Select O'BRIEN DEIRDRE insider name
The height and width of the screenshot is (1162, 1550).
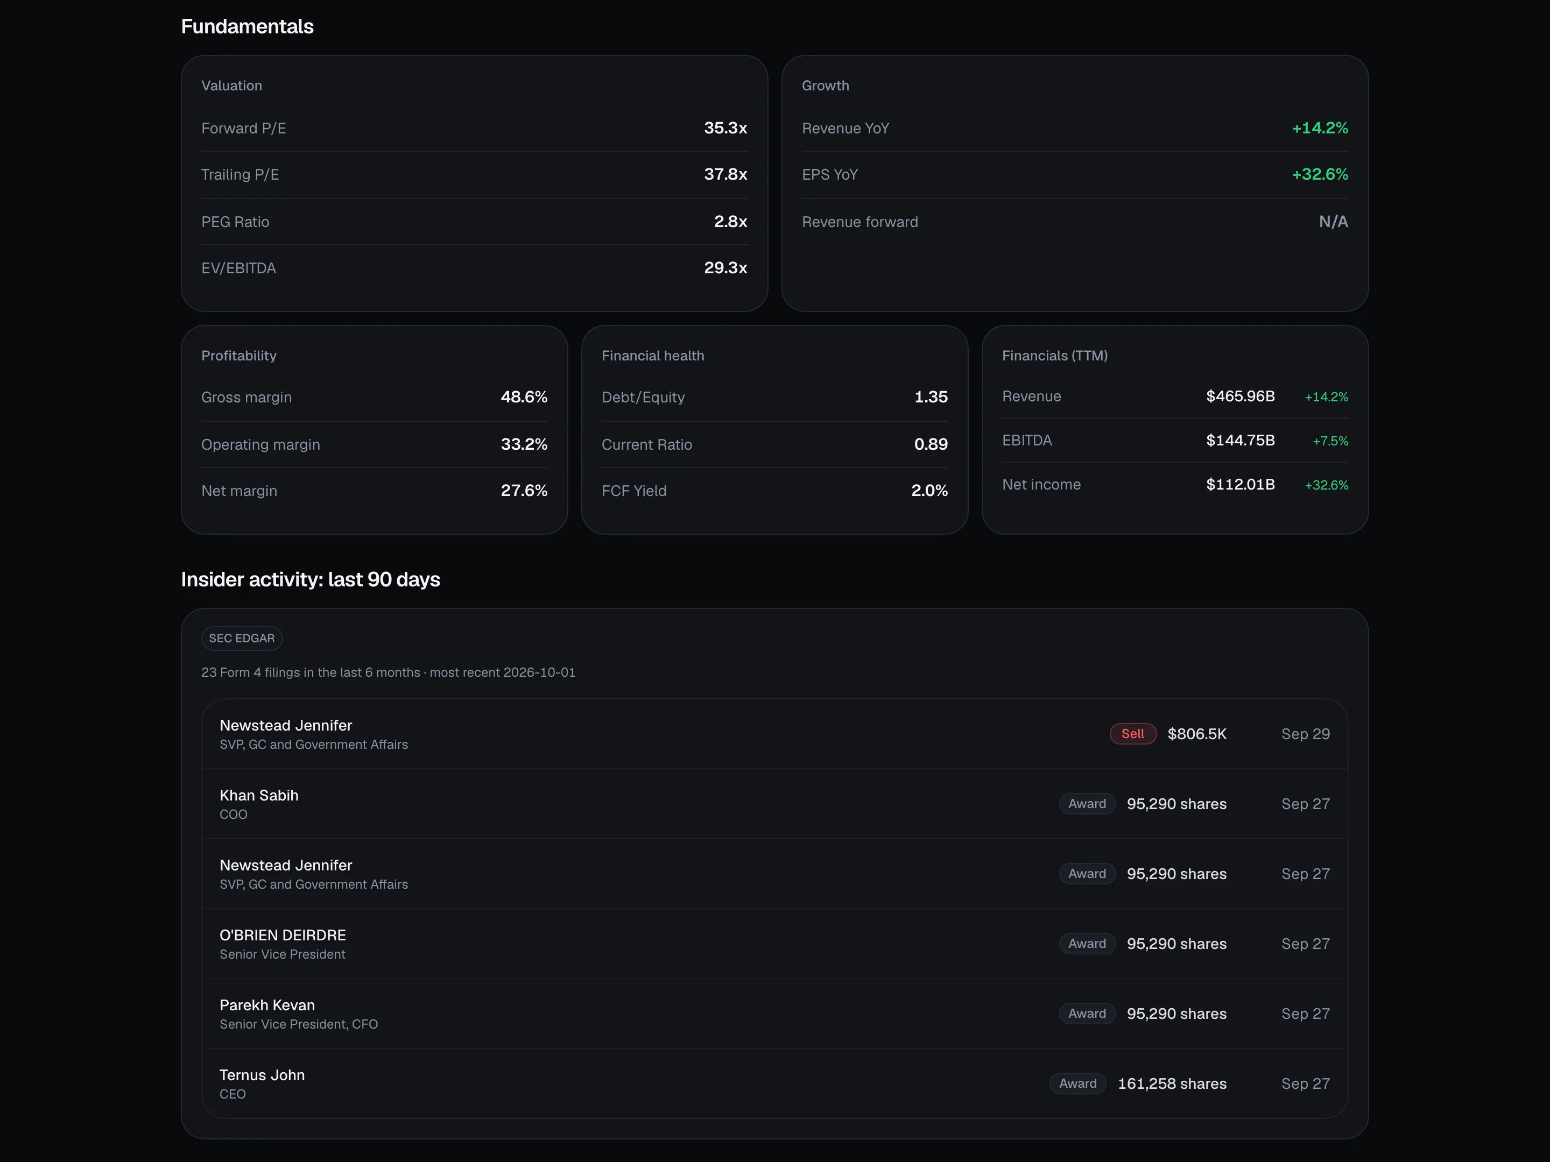coord(283,935)
